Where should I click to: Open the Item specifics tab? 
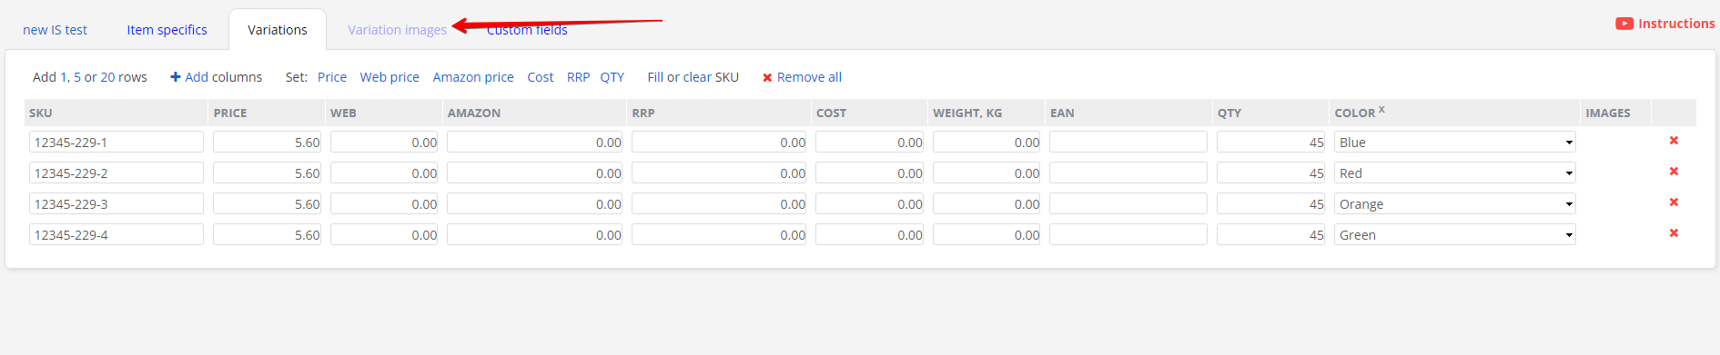tap(167, 30)
